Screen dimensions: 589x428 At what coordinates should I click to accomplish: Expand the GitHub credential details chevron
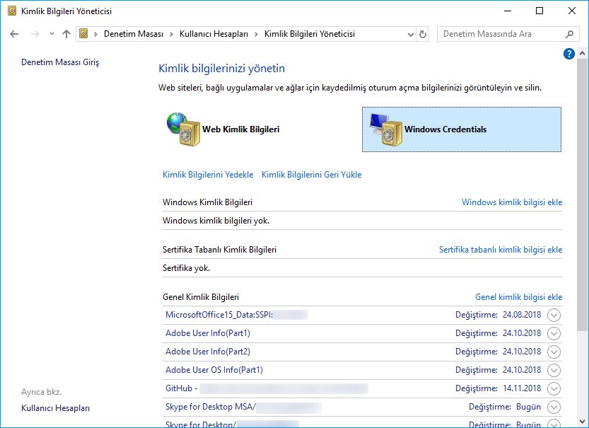click(554, 388)
